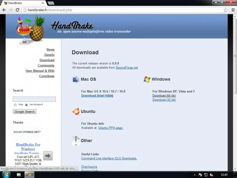
Task: Open File Explorer from the taskbar
Action: (19, 175)
